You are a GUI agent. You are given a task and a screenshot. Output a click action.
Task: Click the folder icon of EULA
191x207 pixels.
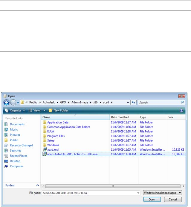coord(45,131)
